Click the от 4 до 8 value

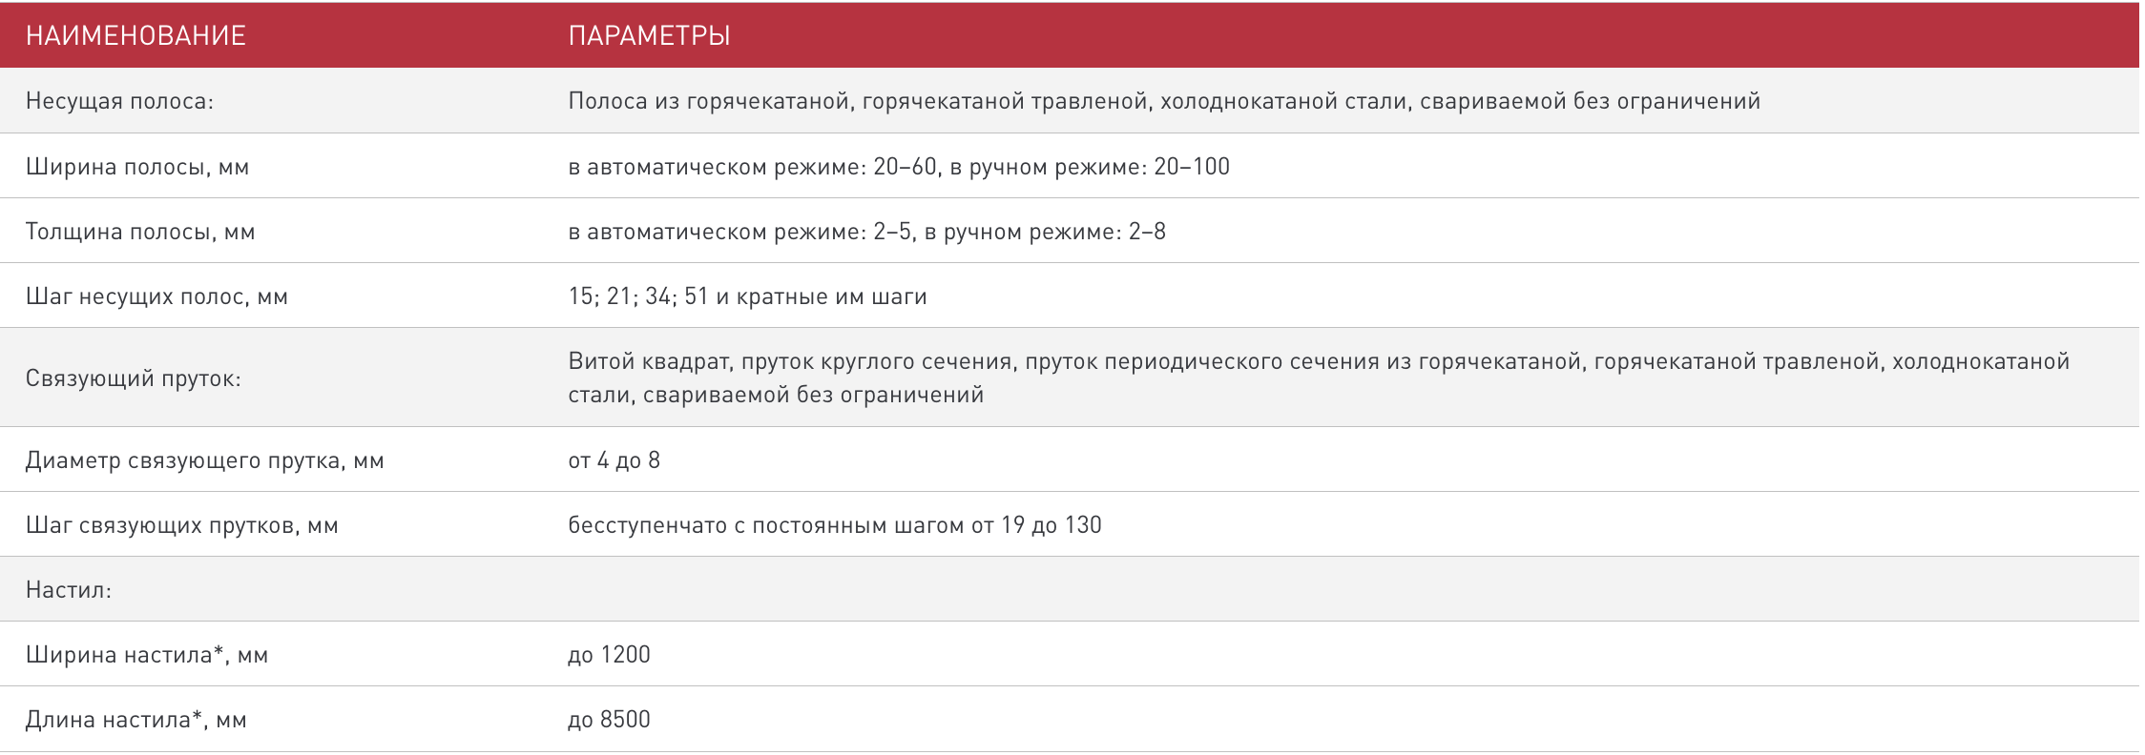pyautogui.click(x=614, y=460)
